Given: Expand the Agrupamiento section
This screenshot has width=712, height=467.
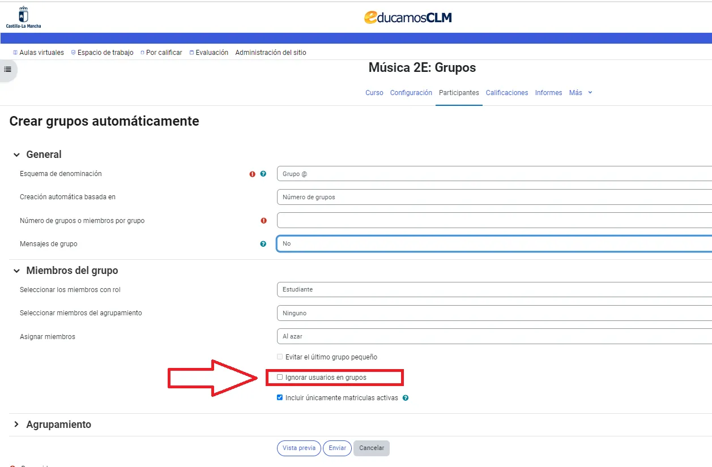Looking at the screenshot, I should (58, 425).
